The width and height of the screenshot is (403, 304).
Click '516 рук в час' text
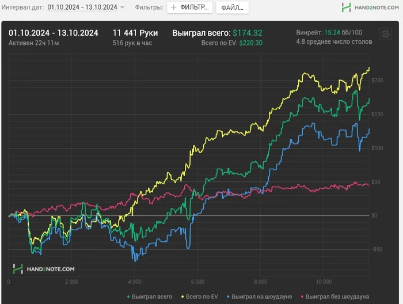[x=132, y=43]
